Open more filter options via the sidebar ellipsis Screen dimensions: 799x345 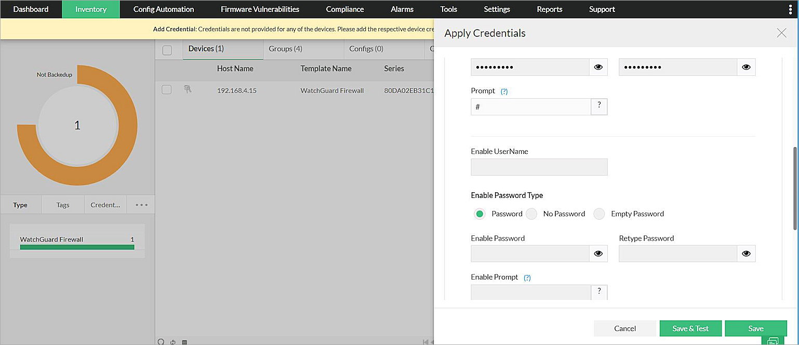point(140,204)
